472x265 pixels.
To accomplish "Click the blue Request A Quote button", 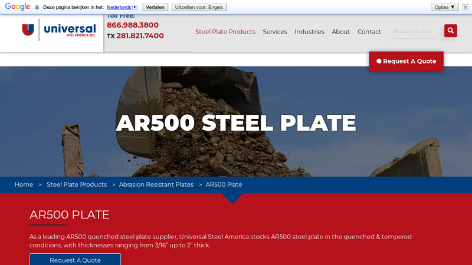I will [x=76, y=260].
